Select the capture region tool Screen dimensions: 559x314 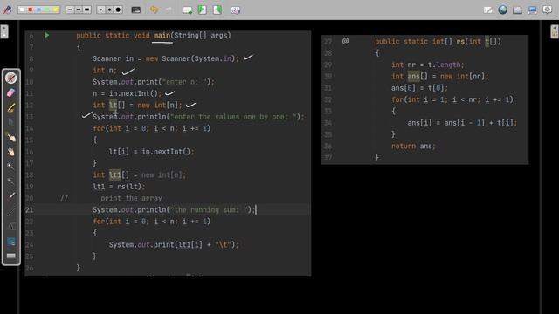pyautogui.click(x=11, y=241)
